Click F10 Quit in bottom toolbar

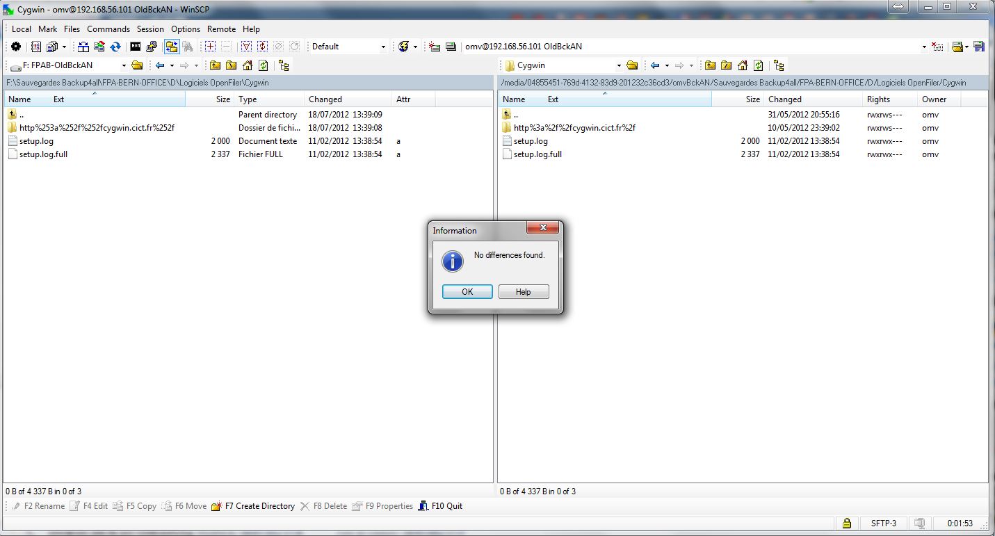(x=441, y=506)
